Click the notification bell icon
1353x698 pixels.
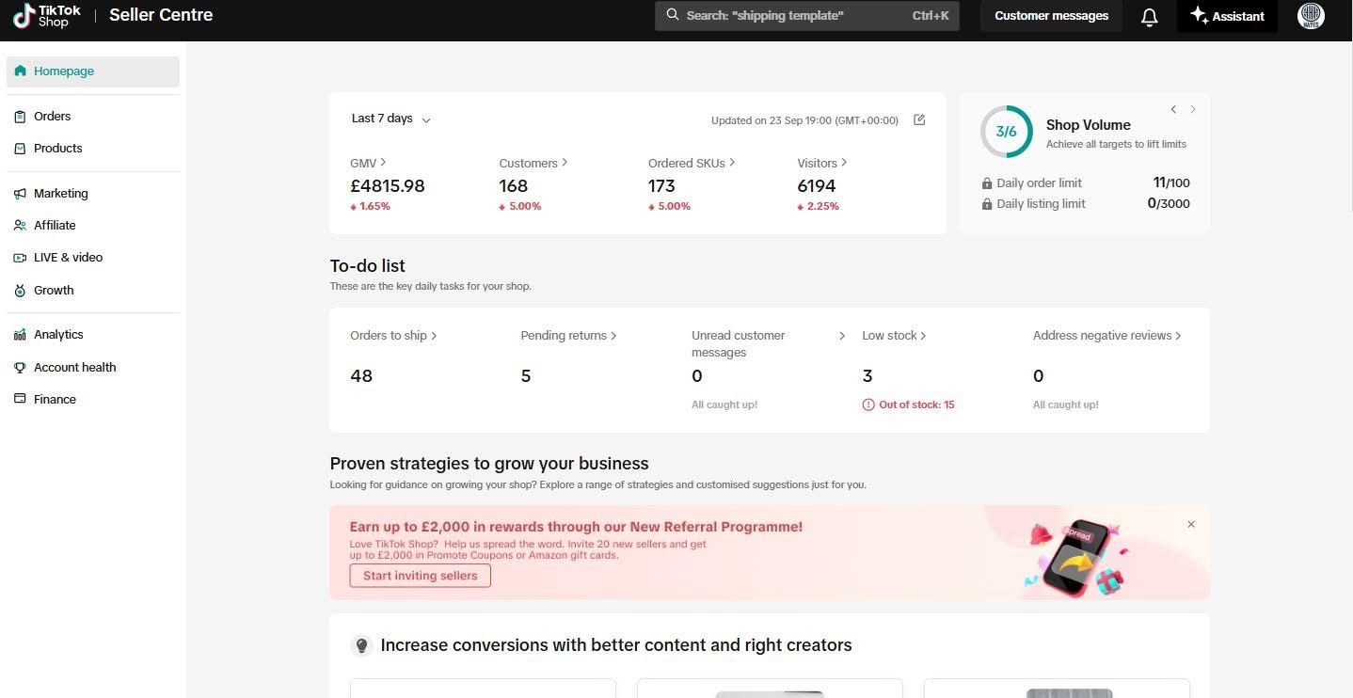point(1149,16)
